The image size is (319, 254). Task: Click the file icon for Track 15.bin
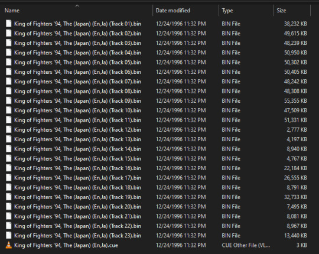pyautogui.click(x=8, y=158)
